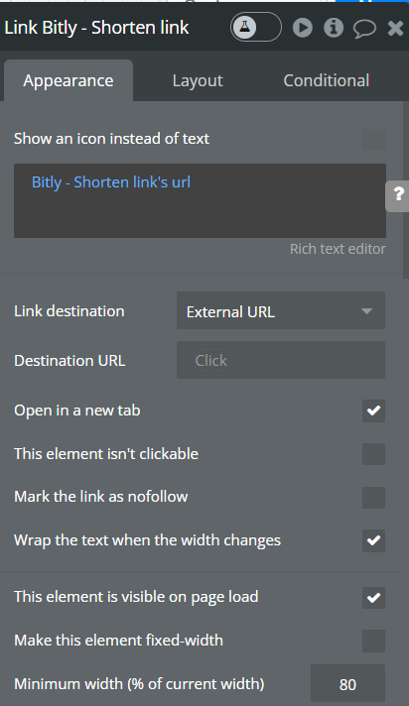Image resolution: width=409 pixels, height=706 pixels.
Task: Open the info icon in header
Action: (x=334, y=28)
